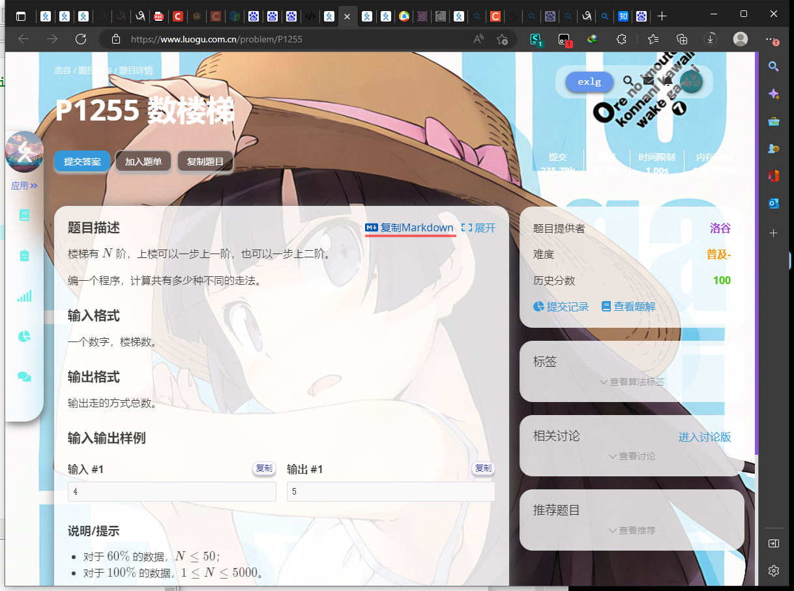Open the Edge sidebar sparkle Discover icon
794x591 pixels.
(x=774, y=94)
